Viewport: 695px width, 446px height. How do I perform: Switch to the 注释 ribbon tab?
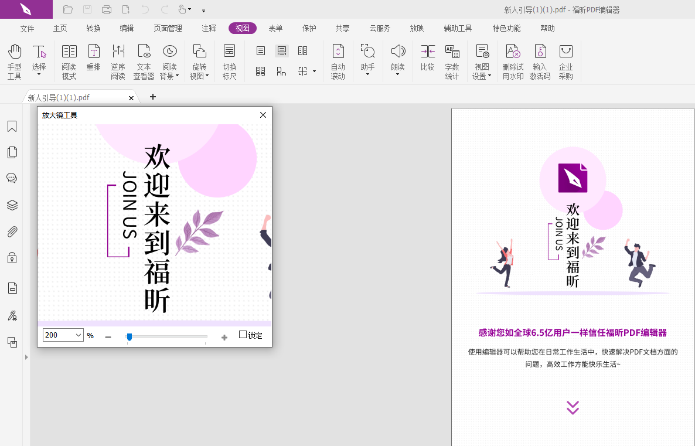208,28
